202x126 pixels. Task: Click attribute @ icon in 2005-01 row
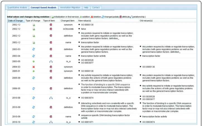(51, 71)
